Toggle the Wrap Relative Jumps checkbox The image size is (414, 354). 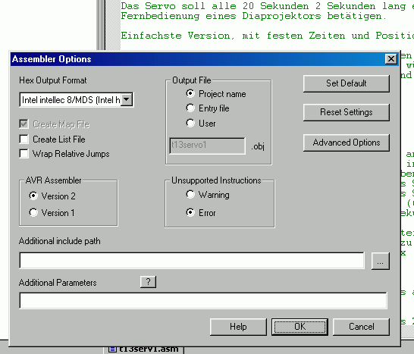(x=24, y=154)
